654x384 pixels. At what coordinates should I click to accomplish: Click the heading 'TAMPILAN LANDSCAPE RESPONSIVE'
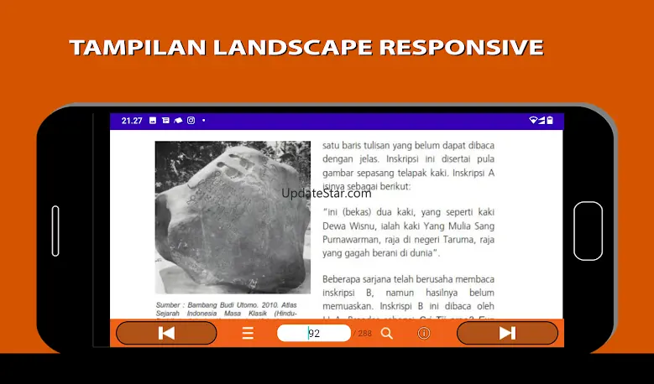coord(306,48)
